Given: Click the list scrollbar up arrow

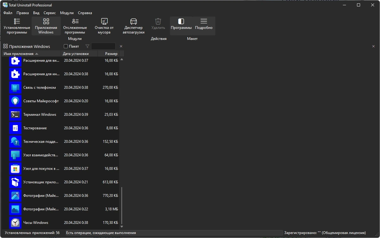Looking at the screenshot, I should tap(122, 59).
